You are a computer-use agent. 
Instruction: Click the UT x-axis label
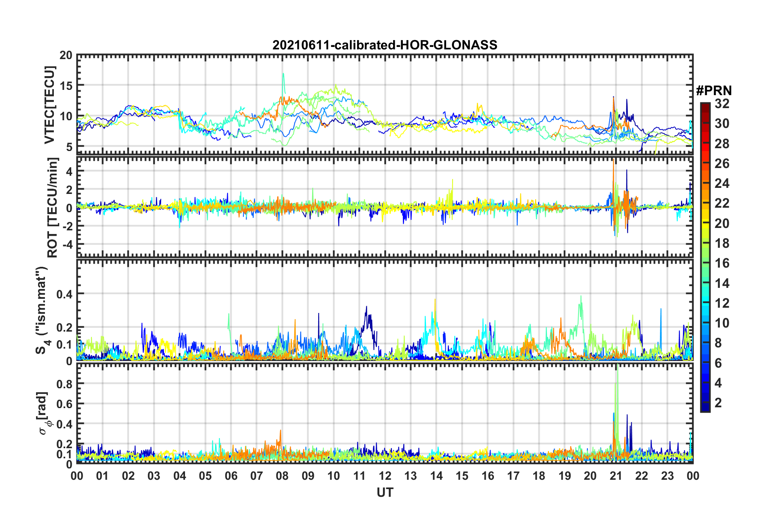click(385, 492)
